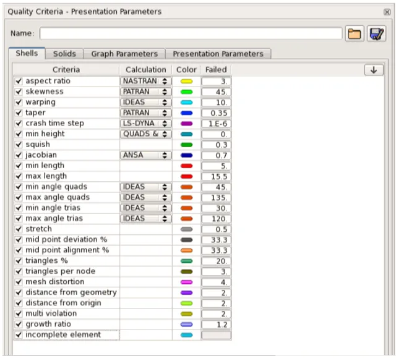This screenshot has width=396, height=358.
Task: Open IDEAS dropdown for min angle trias
Action: [x=146, y=208]
